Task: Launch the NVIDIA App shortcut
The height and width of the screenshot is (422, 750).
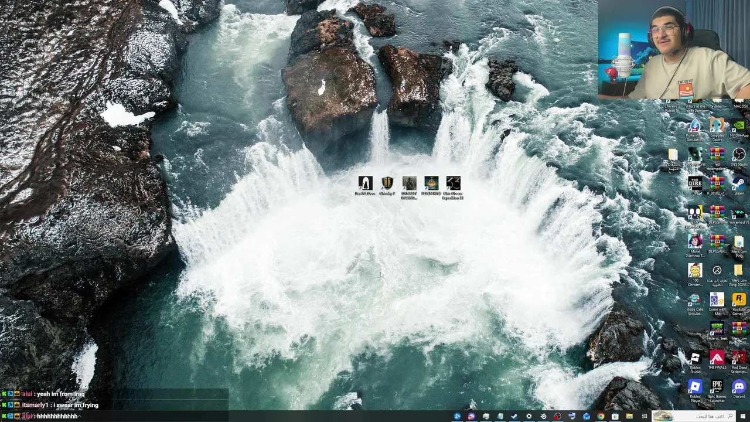Action: [x=739, y=128]
